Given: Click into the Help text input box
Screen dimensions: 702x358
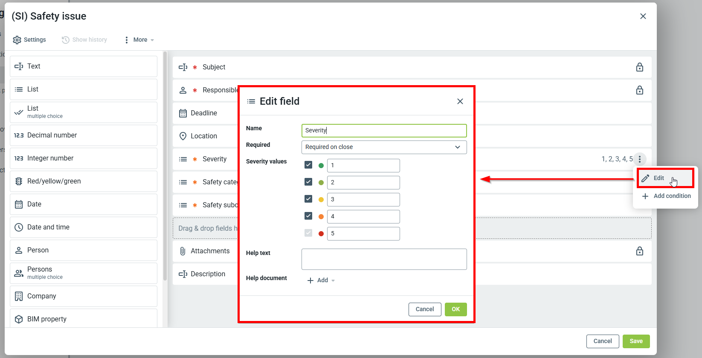Looking at the screenshot, I should point(384,259).
